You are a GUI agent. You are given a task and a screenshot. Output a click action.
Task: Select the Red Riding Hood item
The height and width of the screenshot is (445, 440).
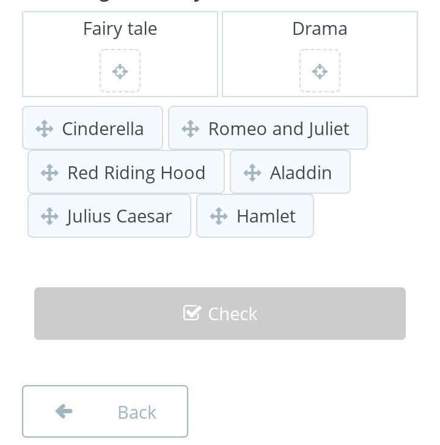tap(126, 172)
